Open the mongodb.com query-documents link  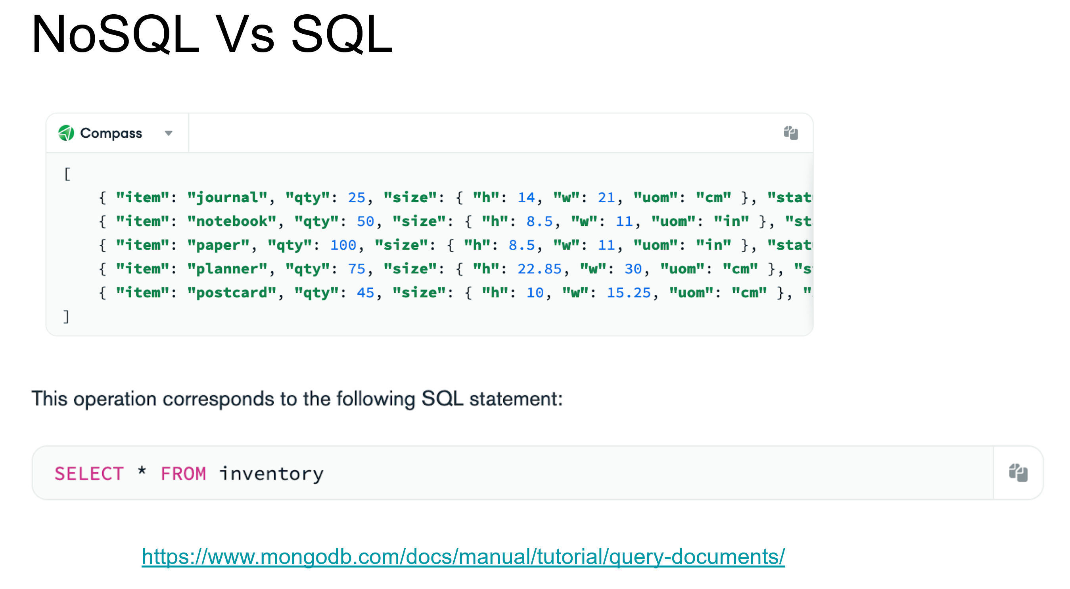[463, 556]
